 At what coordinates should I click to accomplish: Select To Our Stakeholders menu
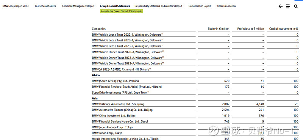(45, 6)
